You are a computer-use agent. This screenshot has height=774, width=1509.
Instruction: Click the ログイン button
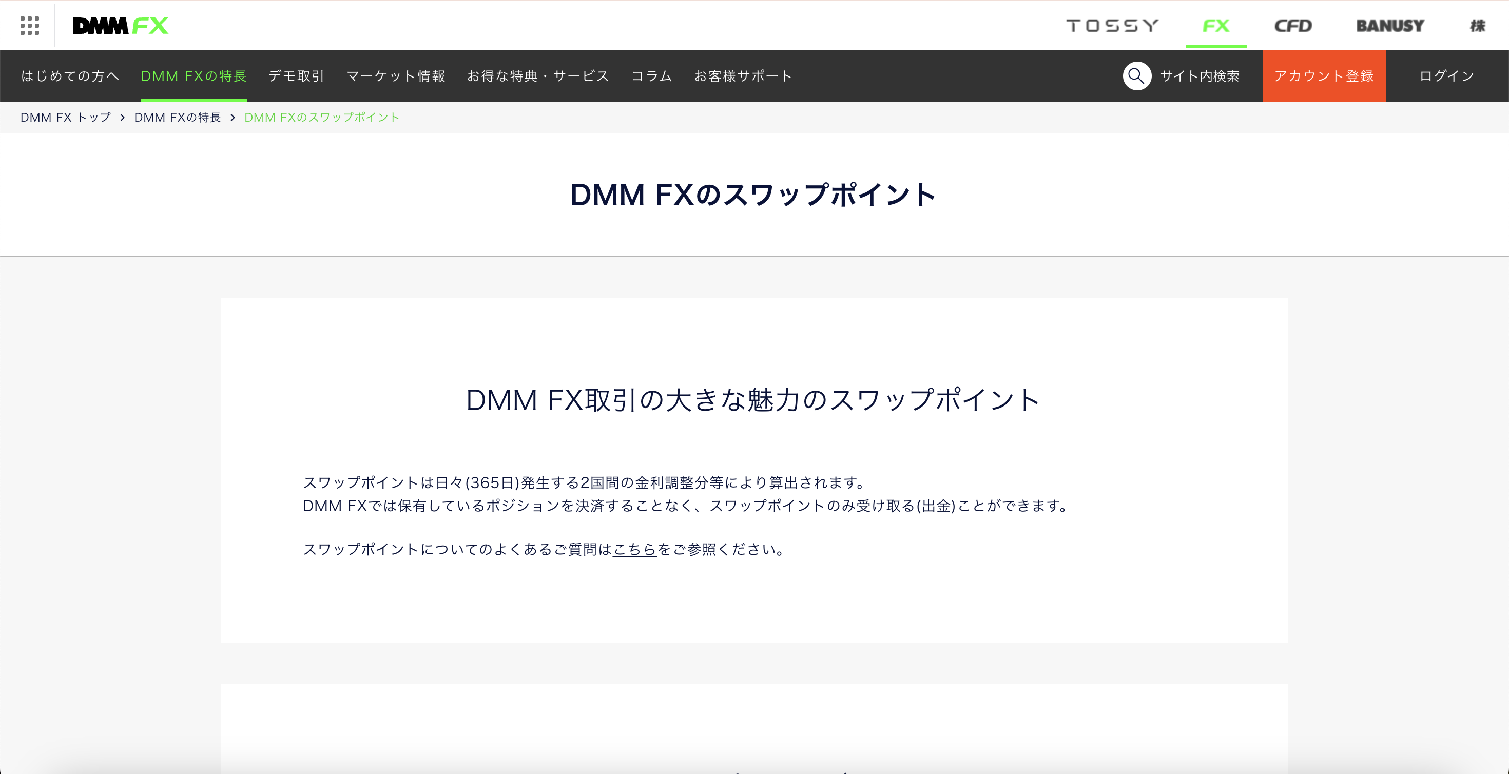click(x=1446, y=76)
